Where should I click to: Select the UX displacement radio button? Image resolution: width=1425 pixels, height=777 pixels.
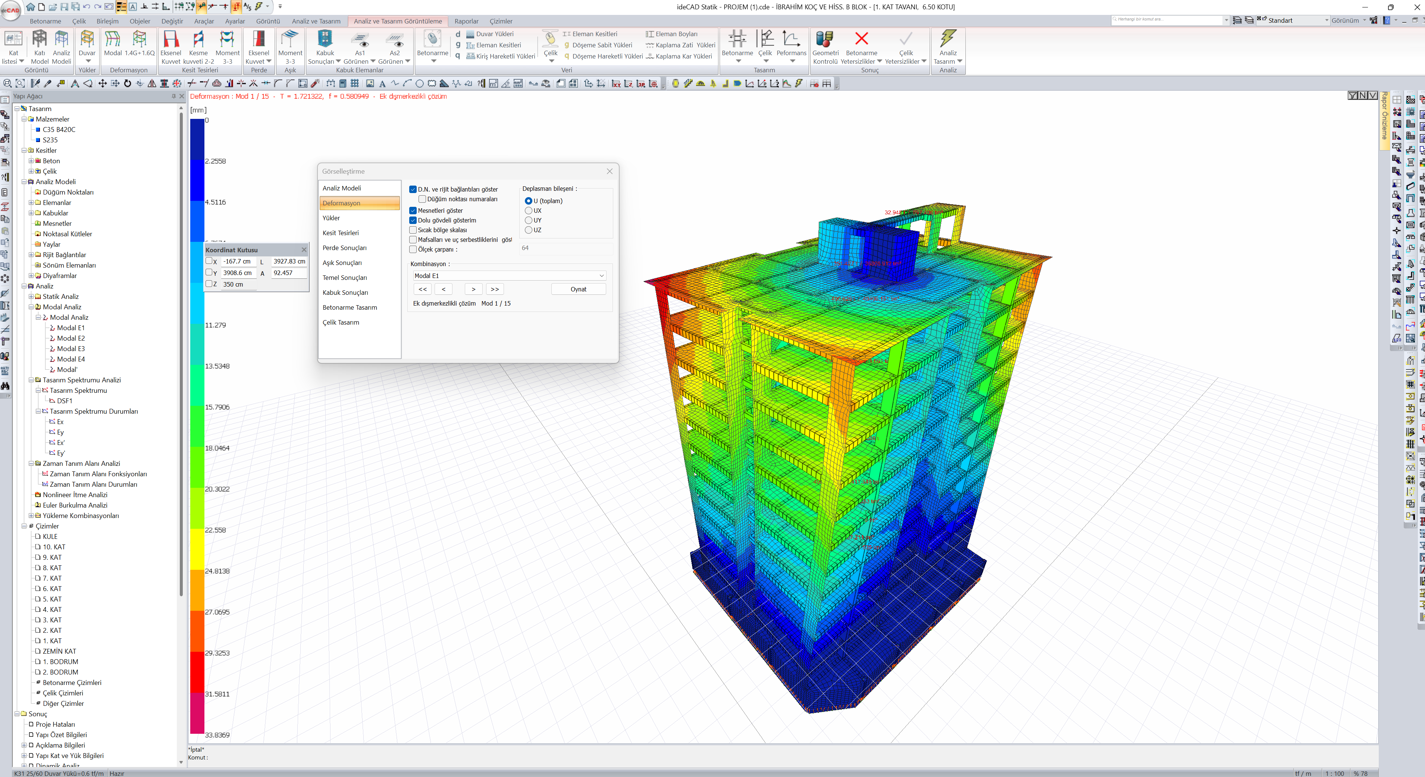coord(528,211)
